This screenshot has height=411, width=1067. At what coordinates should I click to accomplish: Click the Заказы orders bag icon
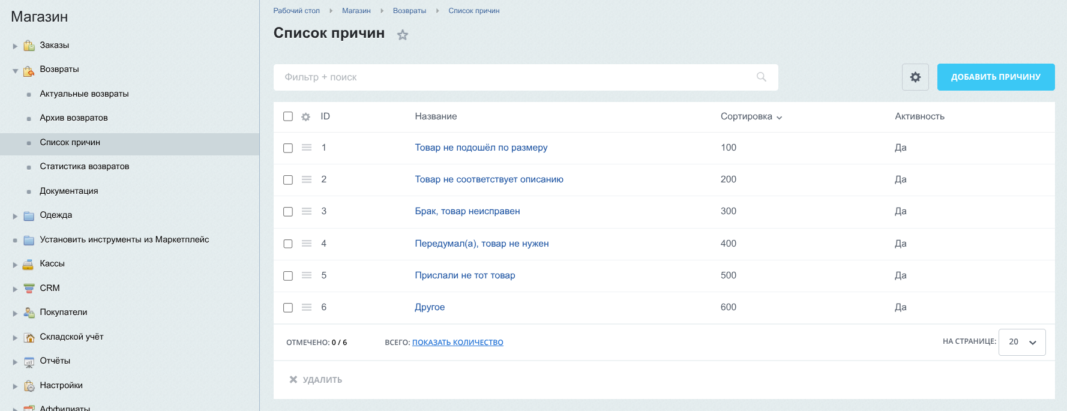tap(29, 46)
